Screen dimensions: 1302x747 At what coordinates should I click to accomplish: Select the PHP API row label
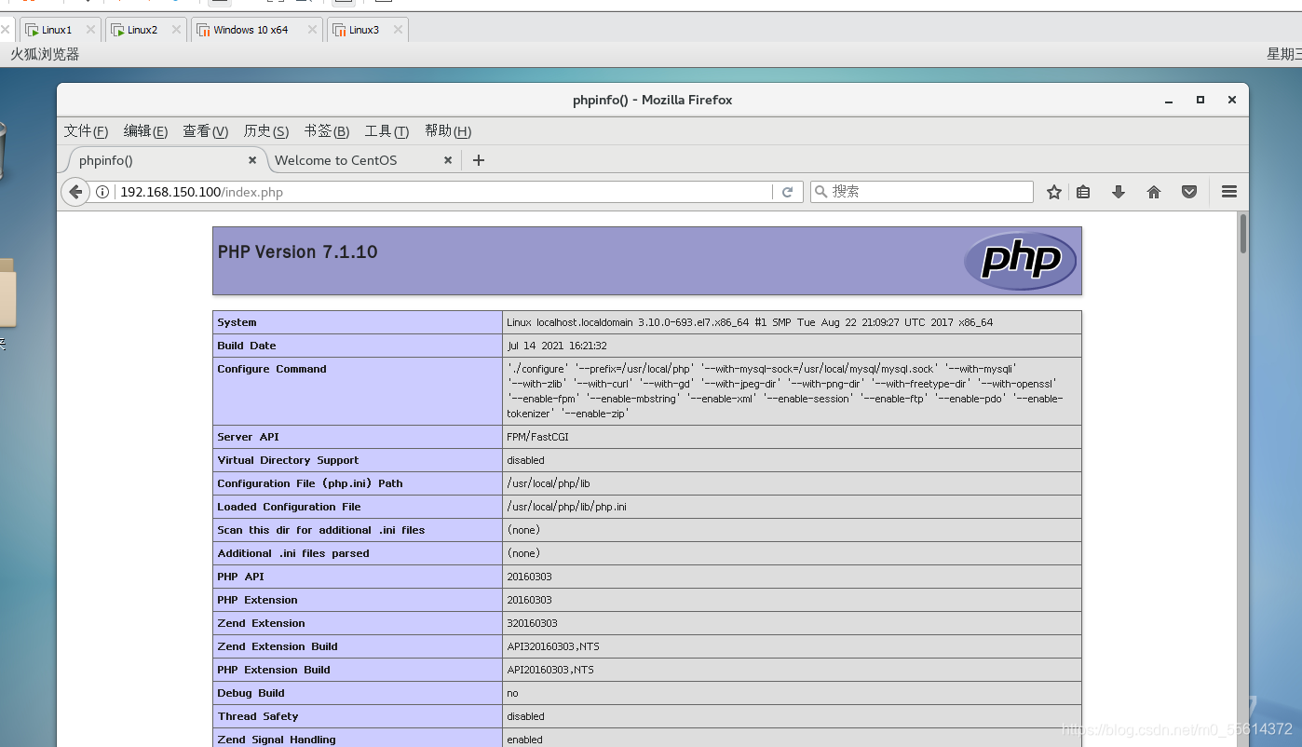pyautogui.click(x=241, y=577)
